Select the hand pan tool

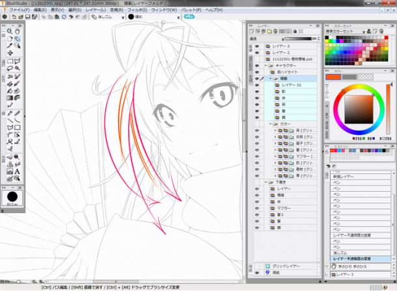[17, 31]
